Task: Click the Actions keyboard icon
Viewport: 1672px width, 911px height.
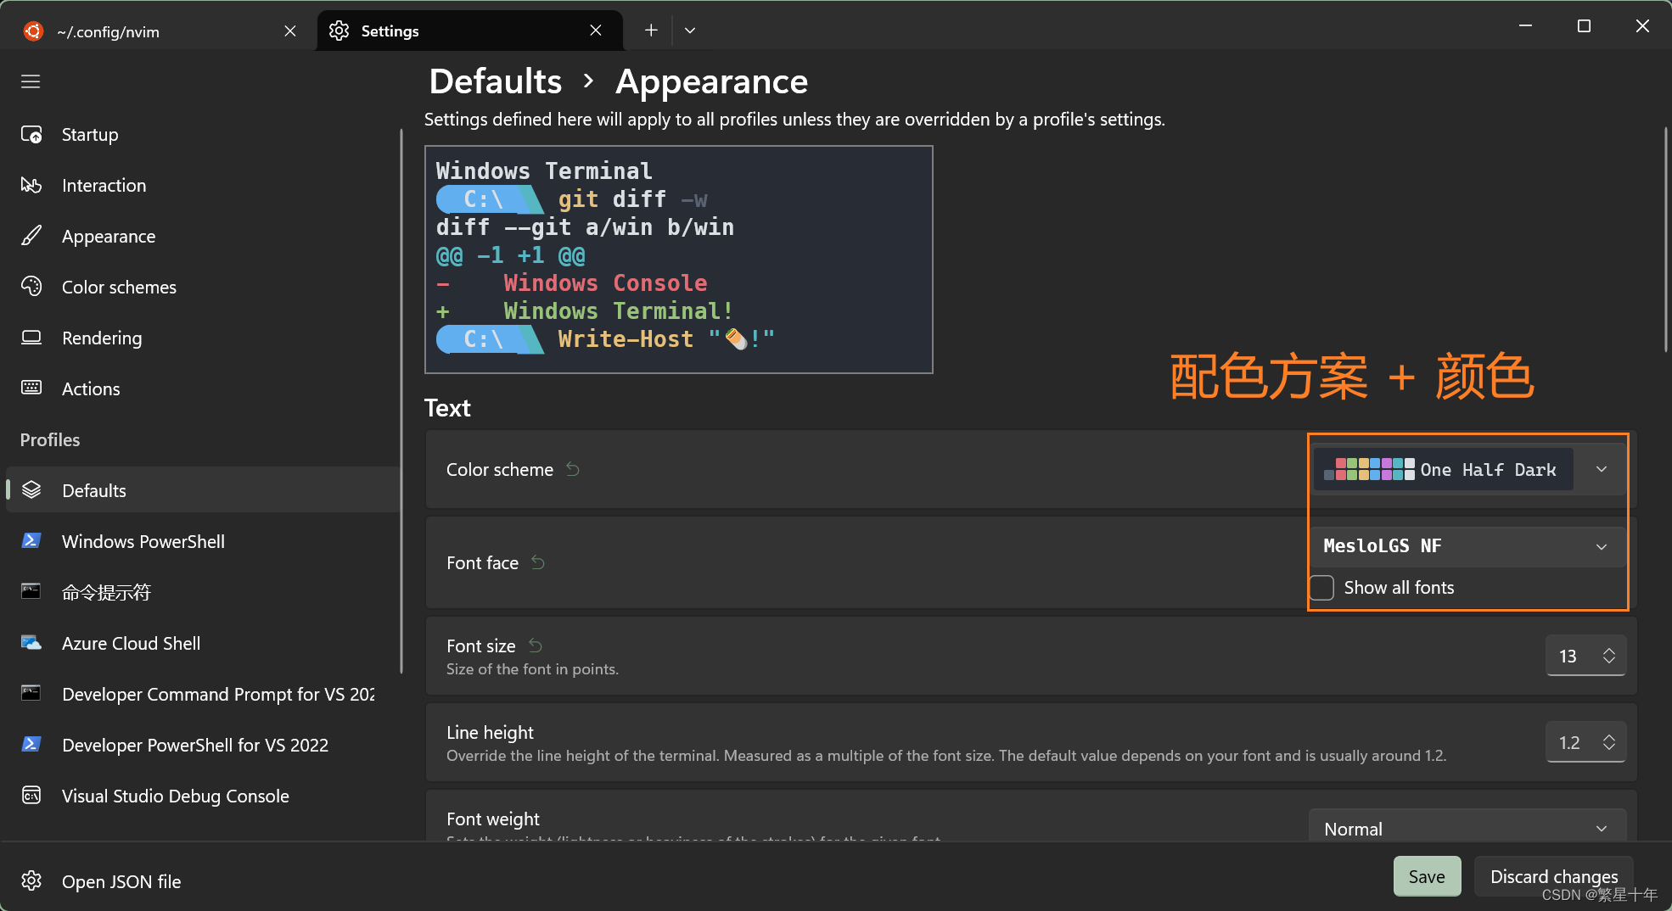Action: (x=31, y=388)
